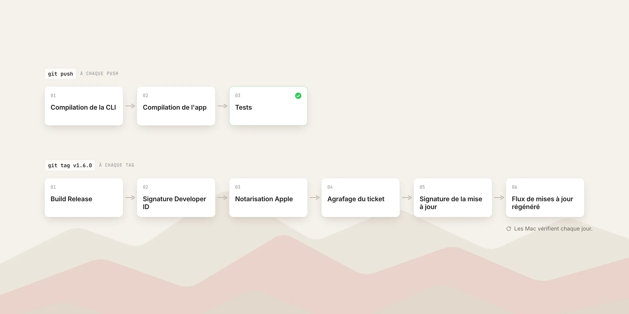This screenshot has height=314, width=629.
Task: Click the Les Mac vérifient chaque jour note
Action: coord(553,229)
